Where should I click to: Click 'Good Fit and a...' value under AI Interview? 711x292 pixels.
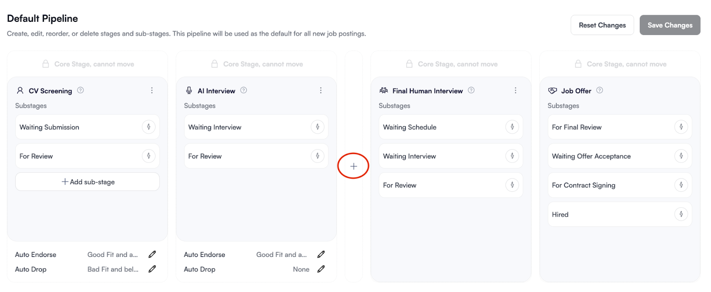point(281,255)
